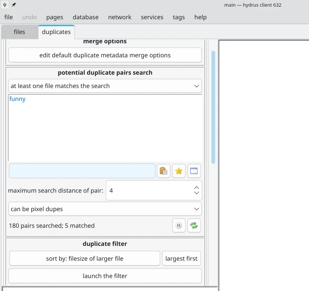The width and height of the screenshot is (309, 291).
Task: Launch the duplicate filter
Action: 104,276
